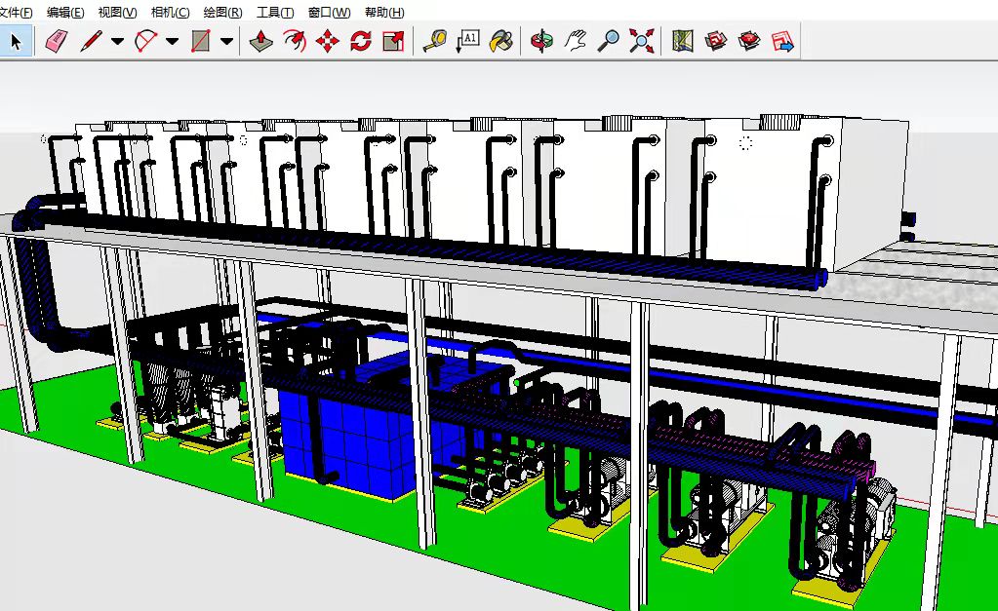Activate the Push/Pull tool
Viewport: 998px width, 611px height.
point(259,41)
